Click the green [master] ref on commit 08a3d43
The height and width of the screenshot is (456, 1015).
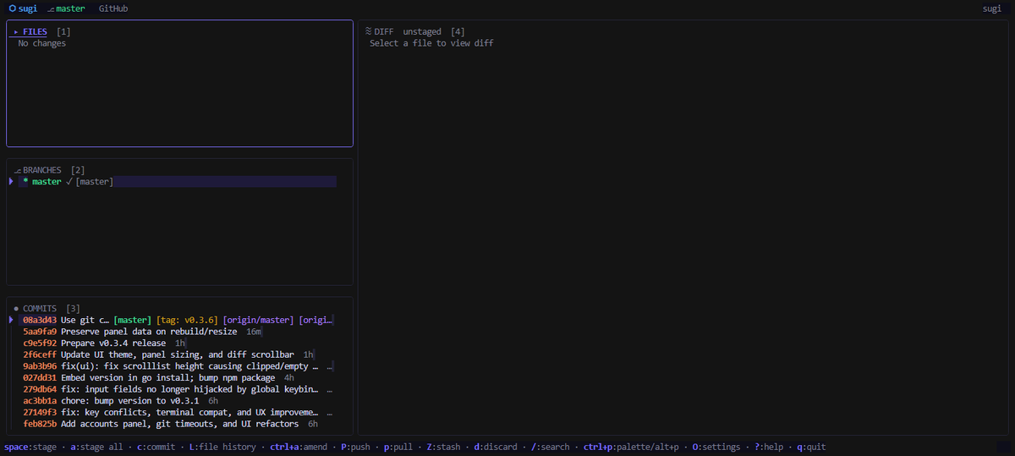point(132,321)
